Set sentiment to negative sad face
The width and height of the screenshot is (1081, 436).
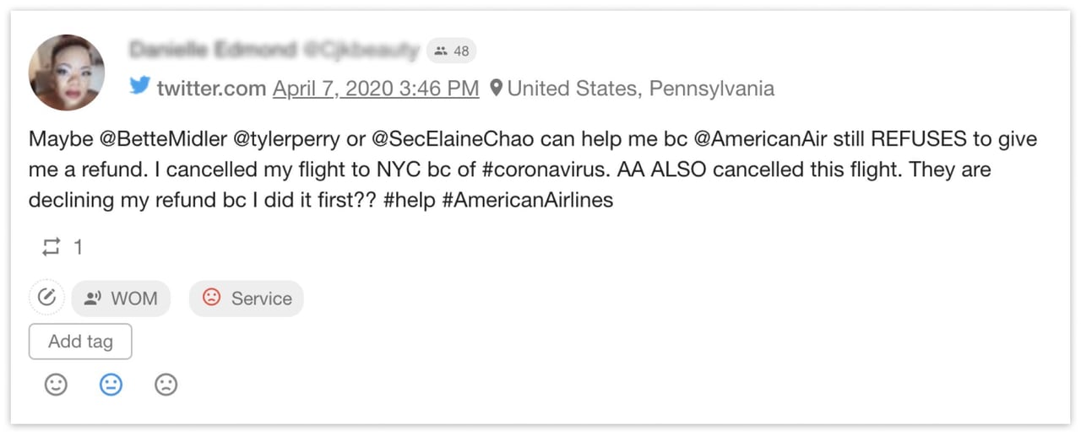click(166, 385)
